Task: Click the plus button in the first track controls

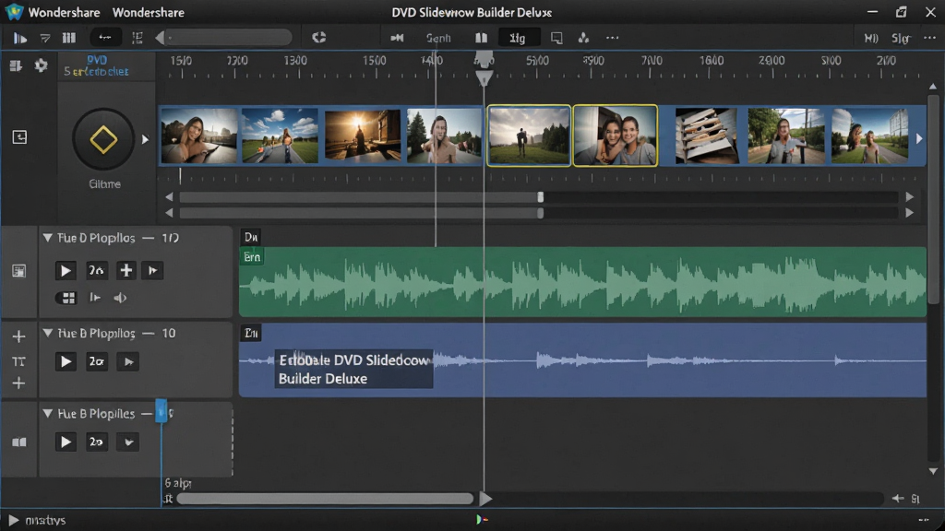Action: point(126,270)
